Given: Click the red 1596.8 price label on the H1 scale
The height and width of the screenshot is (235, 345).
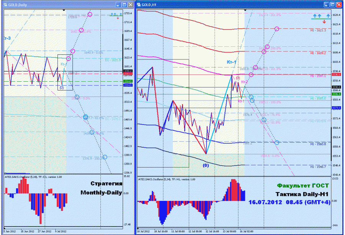Looking at the screenshot, I should point(337,75).
